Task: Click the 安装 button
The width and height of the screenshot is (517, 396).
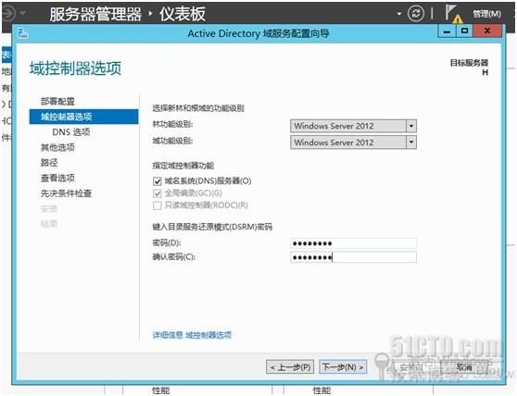Action: tap(410, 367)
